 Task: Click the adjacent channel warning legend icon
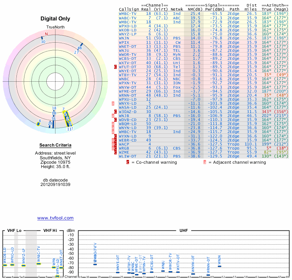(x=205, y=162)
